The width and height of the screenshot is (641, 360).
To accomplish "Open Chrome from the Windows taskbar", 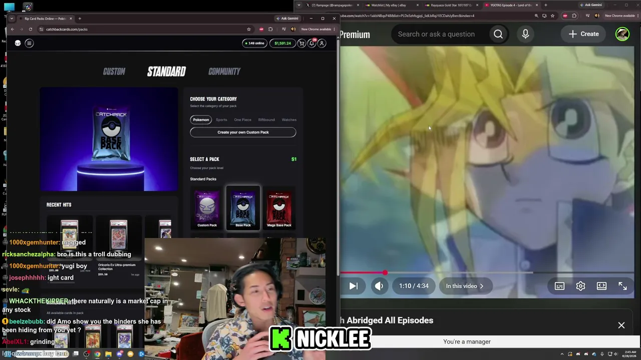I will point(97,354).
